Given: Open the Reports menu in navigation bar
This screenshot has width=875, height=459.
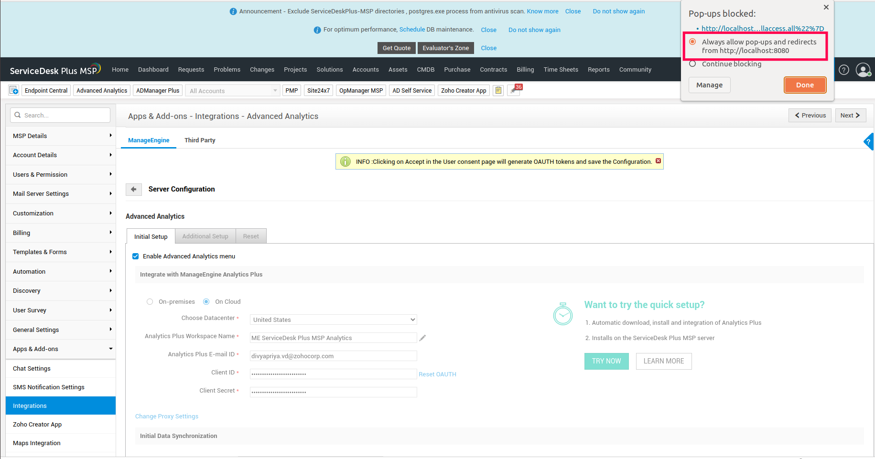Looking at the screenshot, I should [x=599, y=70].
